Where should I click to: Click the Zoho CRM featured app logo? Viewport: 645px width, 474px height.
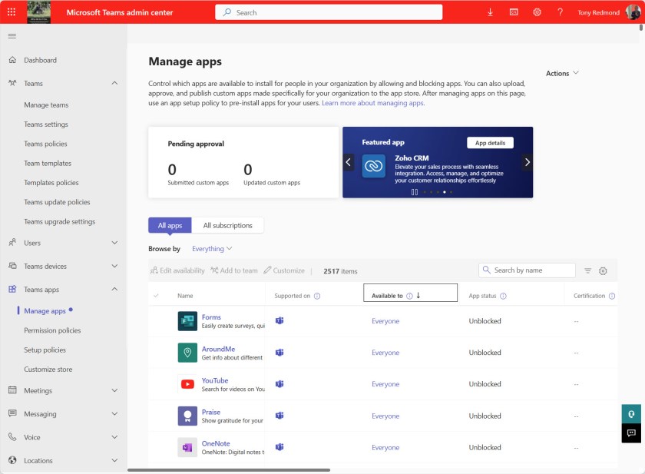(x=374, y=166)
